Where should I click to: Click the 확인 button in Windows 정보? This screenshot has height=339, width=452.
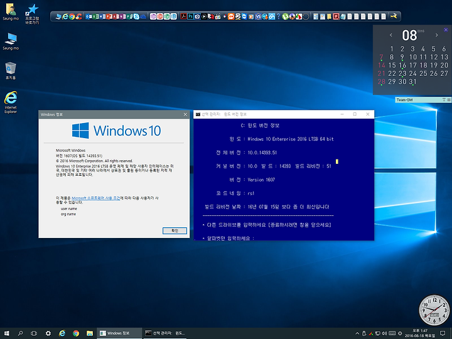(x=175, y=230)
